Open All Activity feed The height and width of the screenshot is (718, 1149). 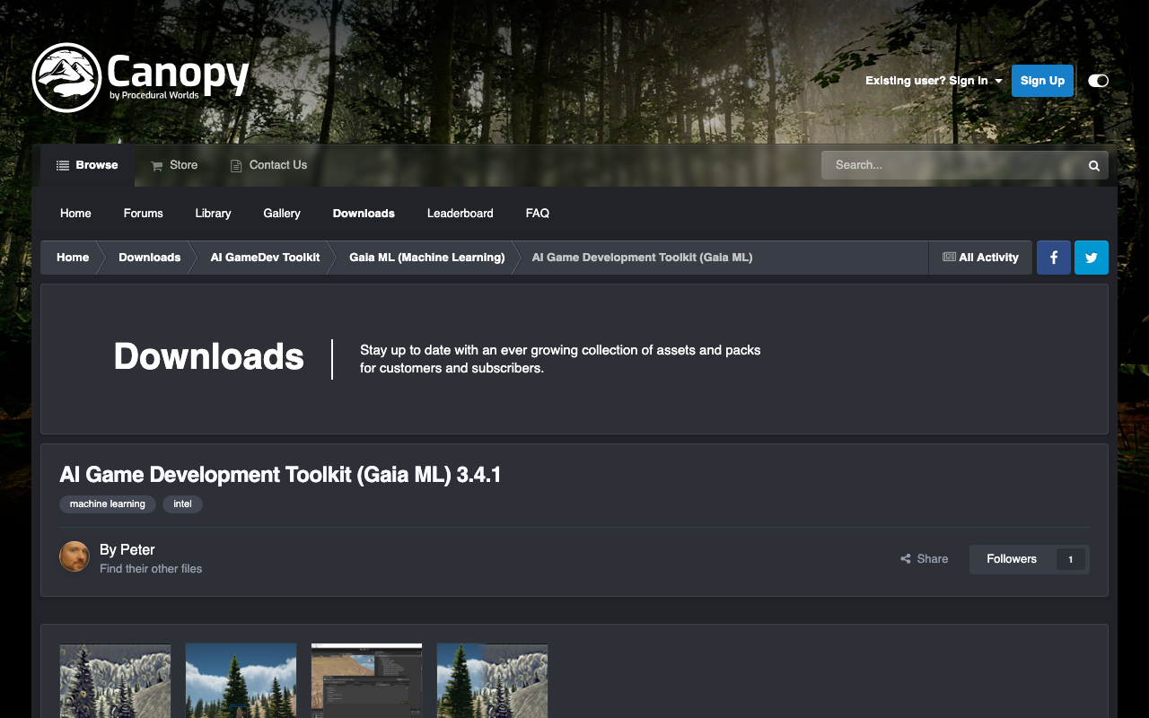pos(980,258)
